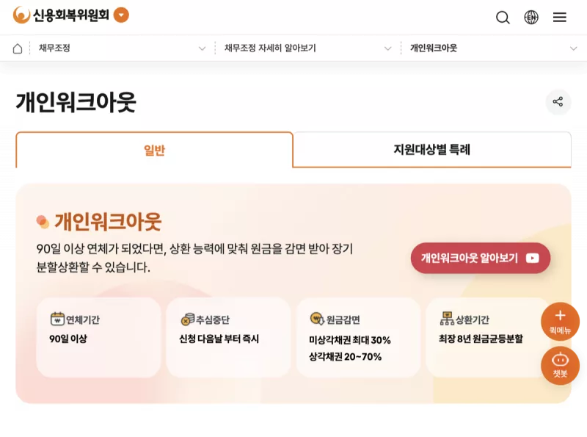Viewport: 587px width, 437px height.
Task: Open the hamburger main menu
Action: (559, 17)
